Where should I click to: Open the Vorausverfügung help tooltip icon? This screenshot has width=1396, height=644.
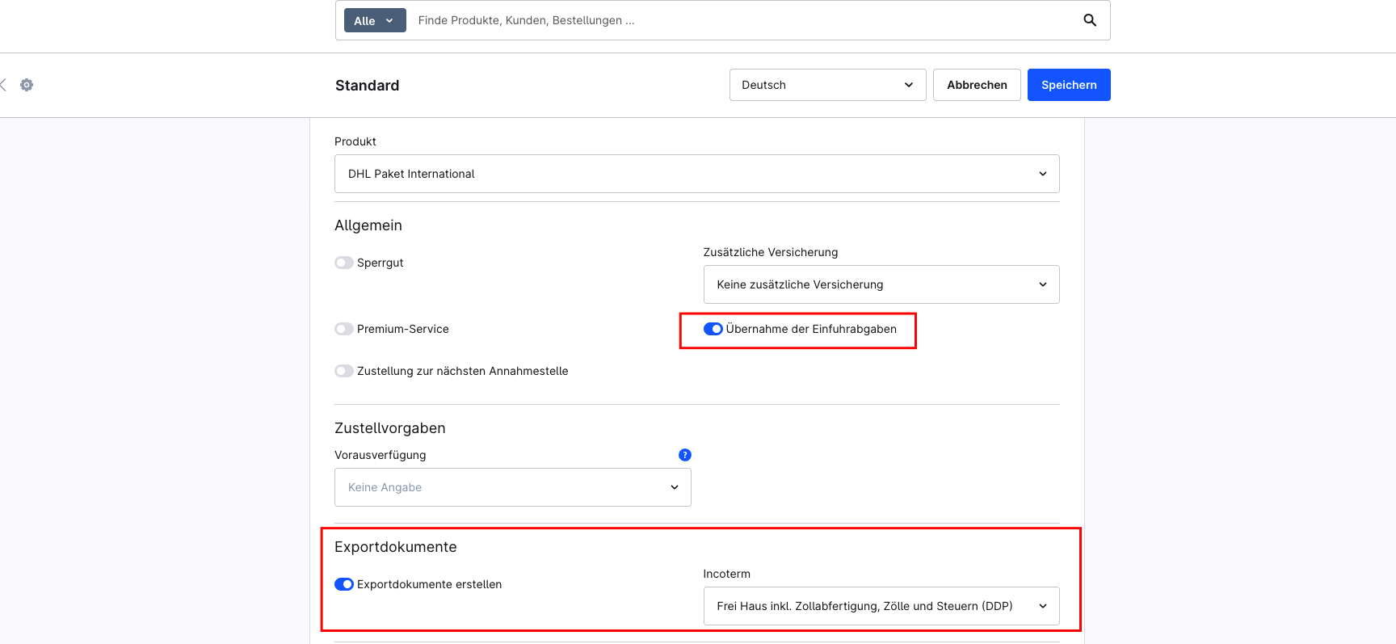point(684,455)
